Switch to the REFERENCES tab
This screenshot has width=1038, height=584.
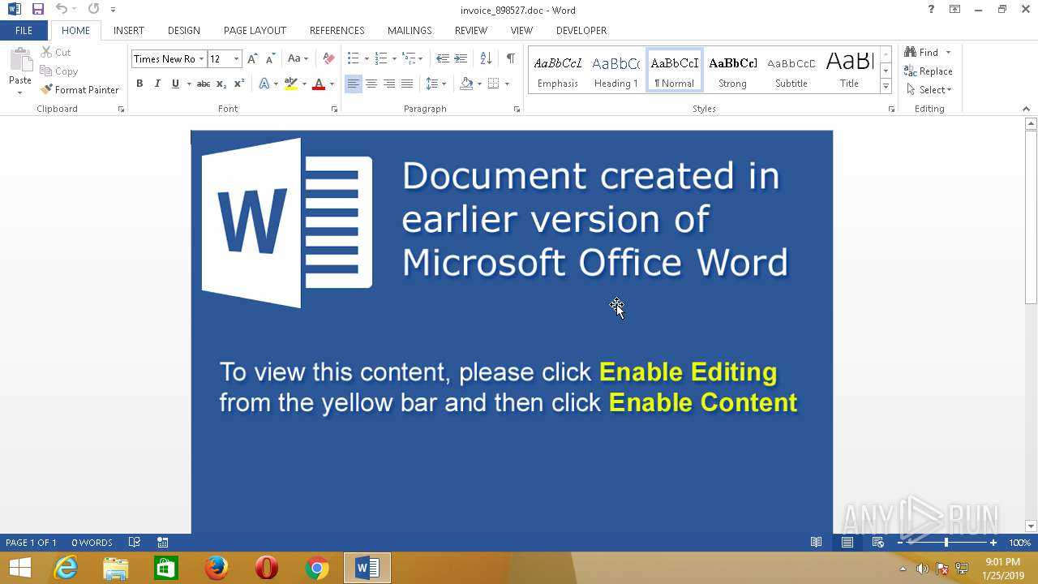[x=337, y=30]
